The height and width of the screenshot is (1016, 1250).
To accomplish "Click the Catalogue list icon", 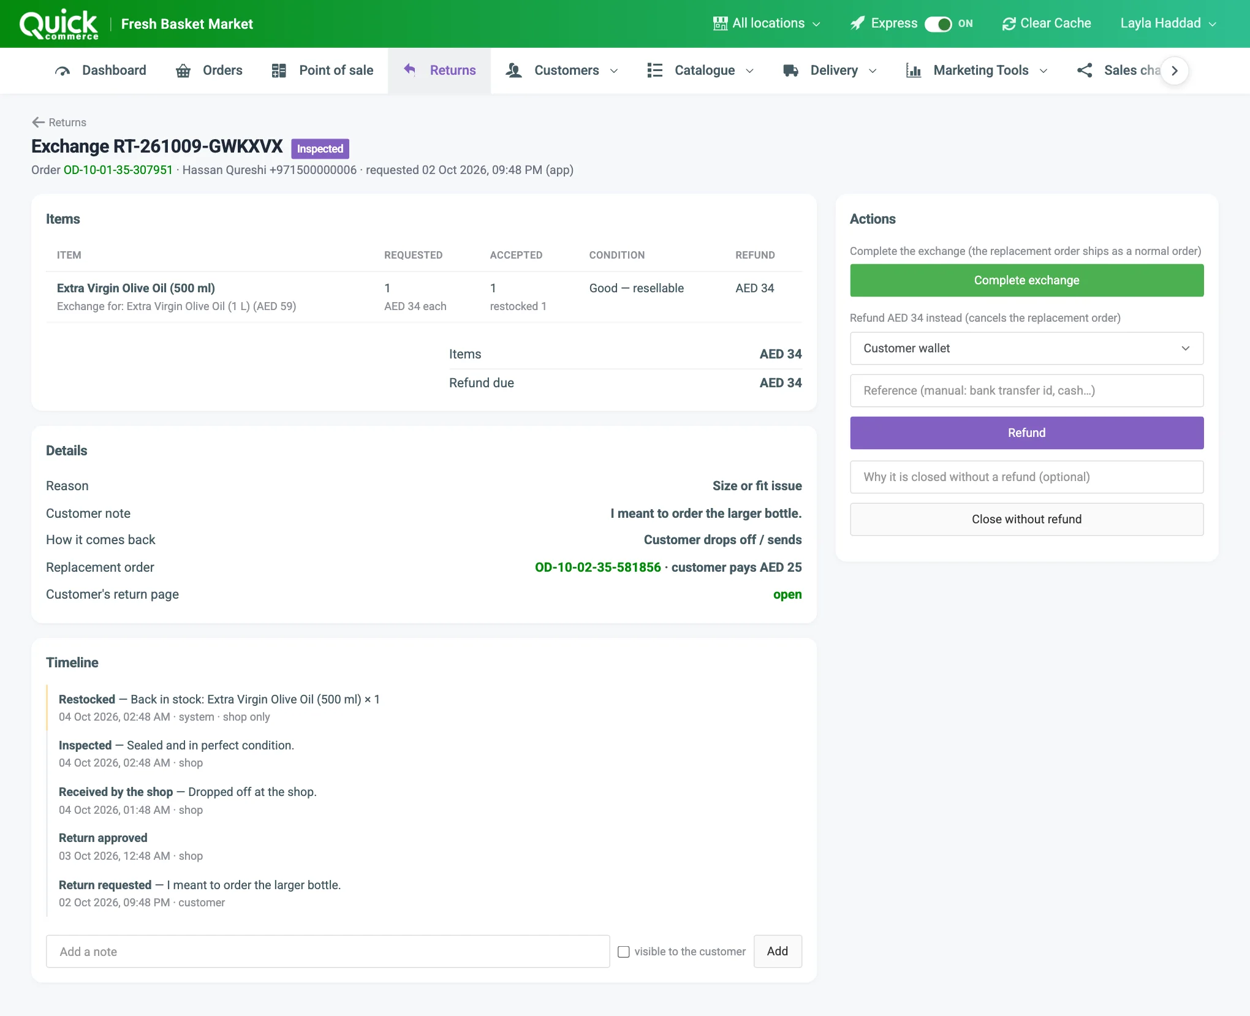I will pyautogui.click(x=655, y=70).
